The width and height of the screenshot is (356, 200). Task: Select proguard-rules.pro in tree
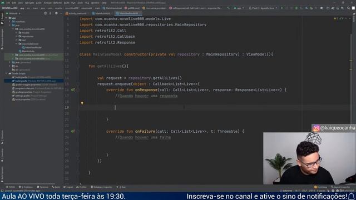[x=37, y=88]
